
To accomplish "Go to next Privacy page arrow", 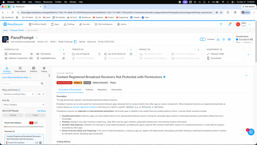I will (x=198, y=50).
